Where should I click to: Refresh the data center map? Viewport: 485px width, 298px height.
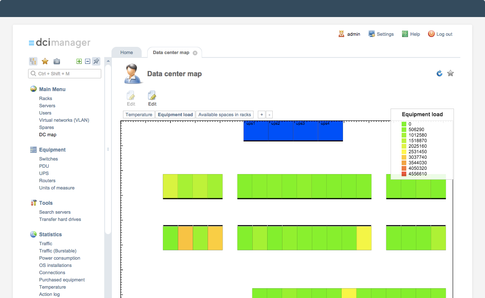click(x=439, y=73)
